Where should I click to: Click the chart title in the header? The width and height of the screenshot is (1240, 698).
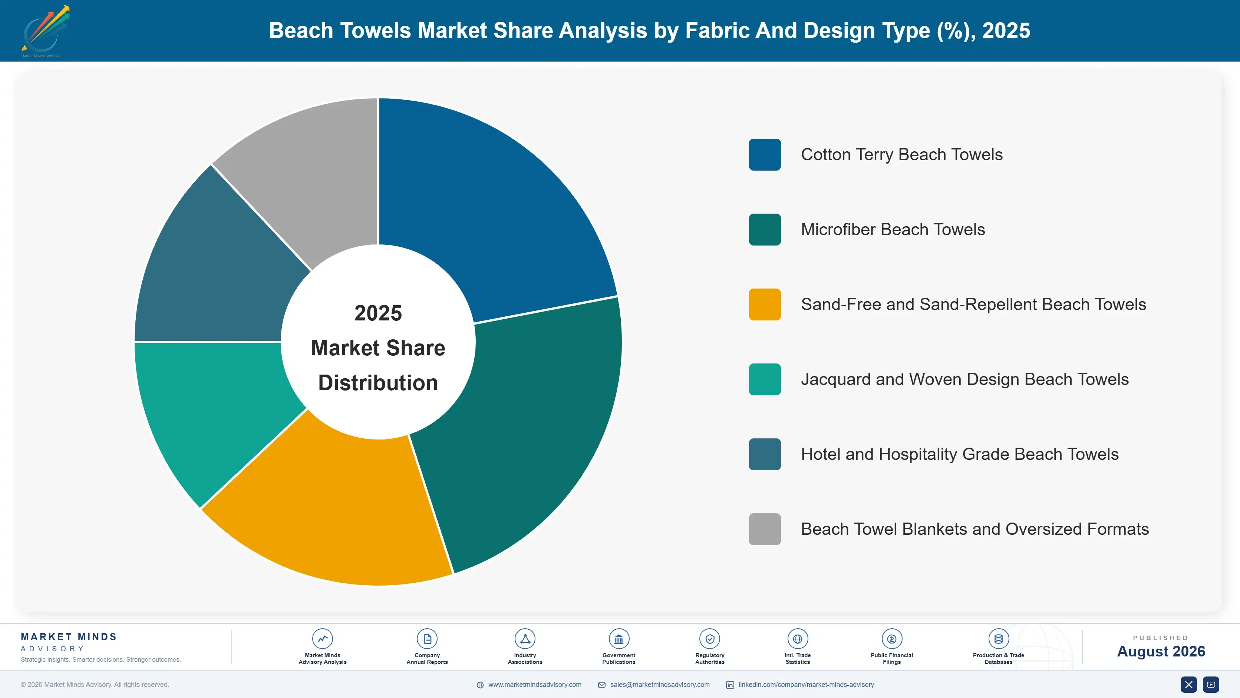click(x=649, y=30)
